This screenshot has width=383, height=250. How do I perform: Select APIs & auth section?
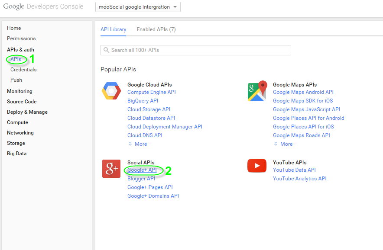(x=20, y=50)
